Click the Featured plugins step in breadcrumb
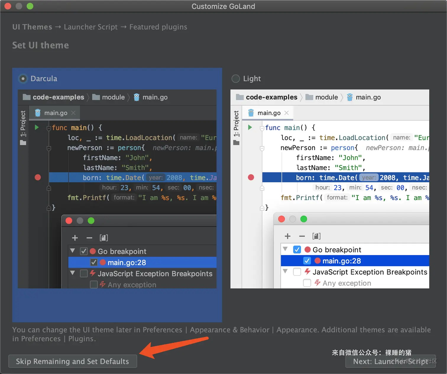Viewport: 447px width, 374px height. 158,27
